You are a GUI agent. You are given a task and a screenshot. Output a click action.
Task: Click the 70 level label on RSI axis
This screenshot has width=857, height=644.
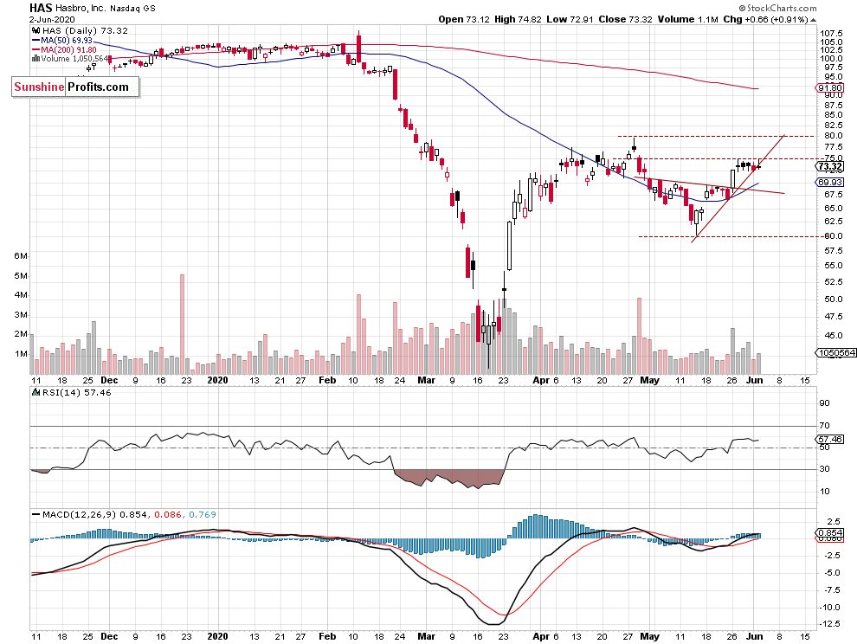click(x=825, y=425)
